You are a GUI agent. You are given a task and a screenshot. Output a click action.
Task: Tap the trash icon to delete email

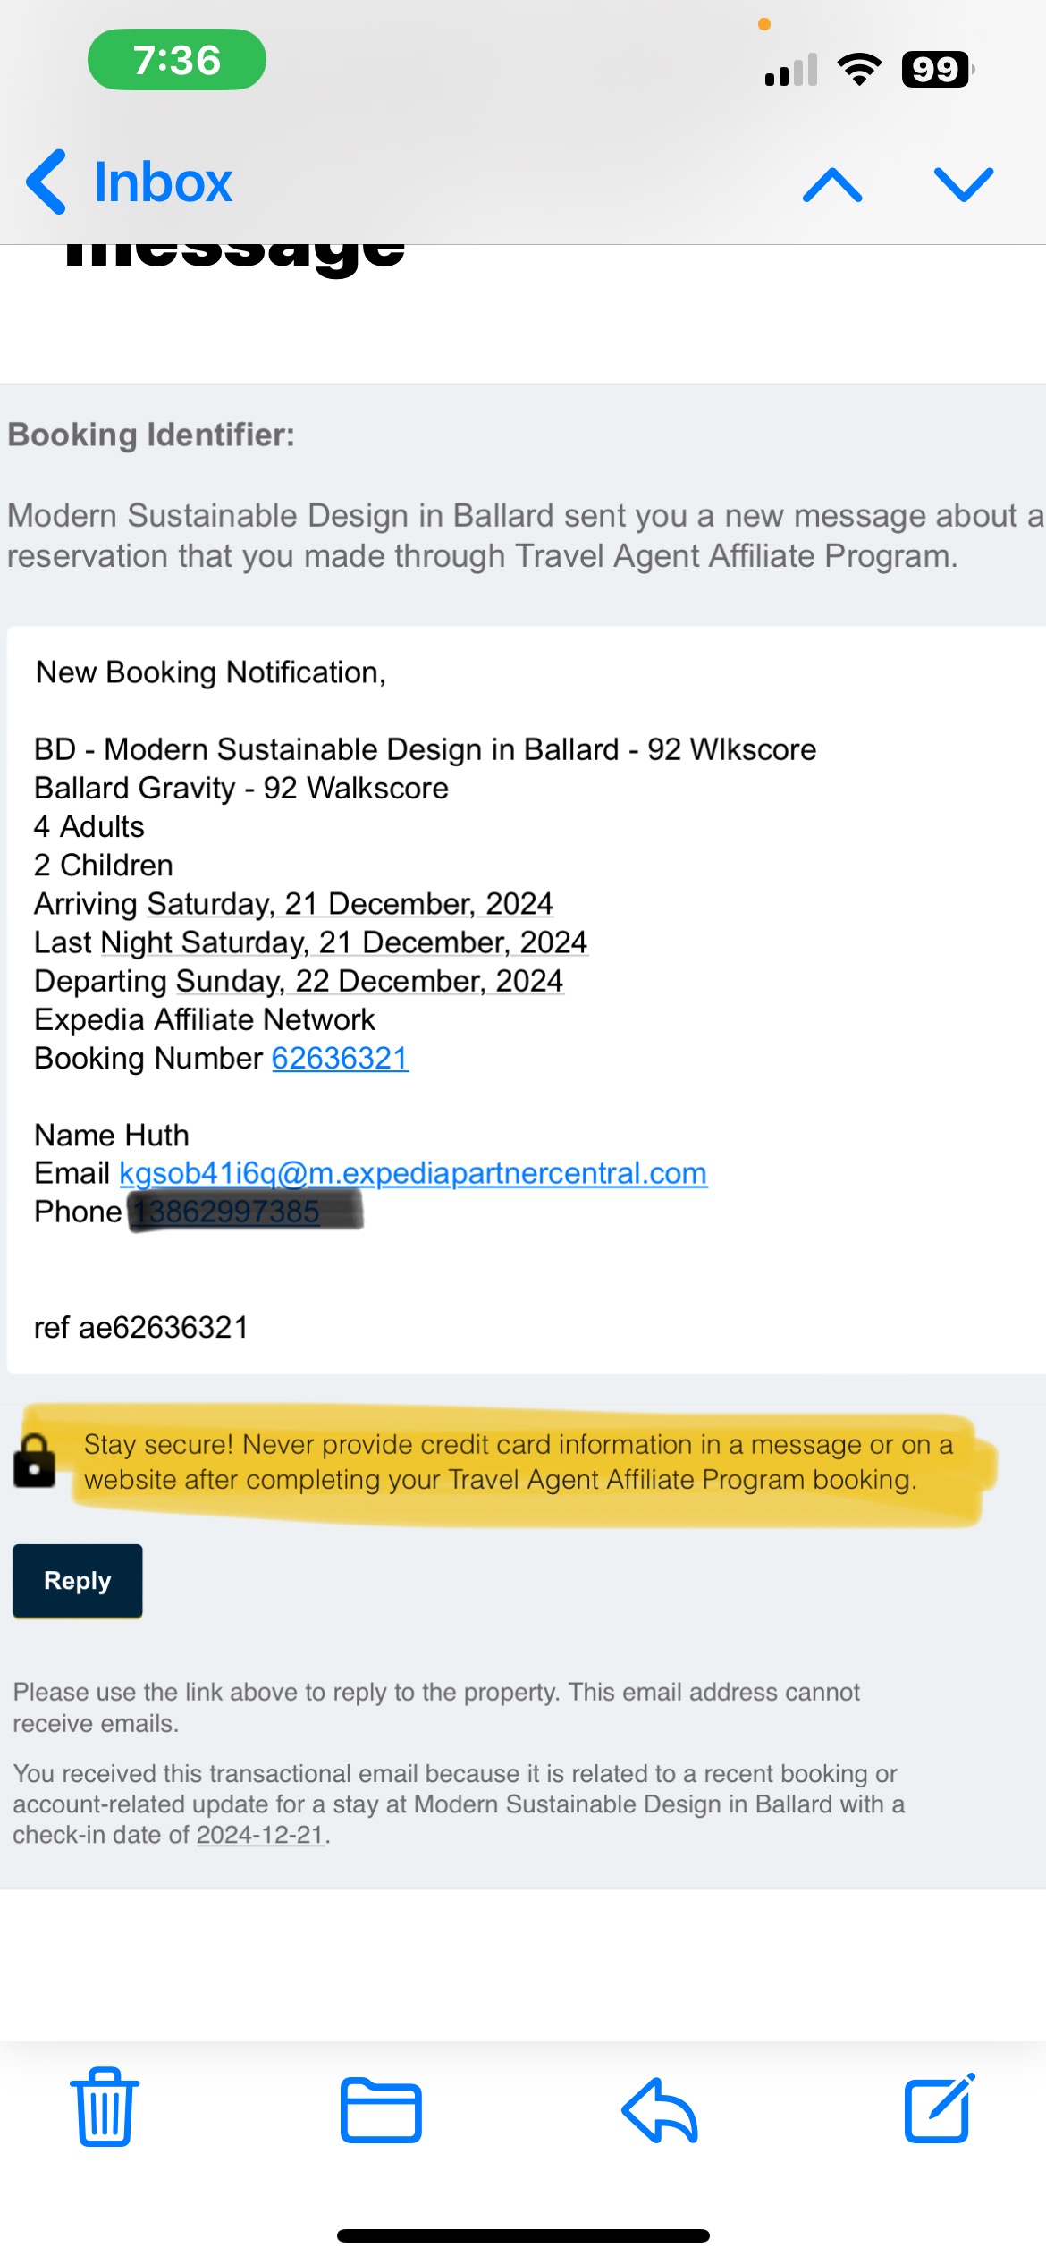click(x=105, y=2107)
